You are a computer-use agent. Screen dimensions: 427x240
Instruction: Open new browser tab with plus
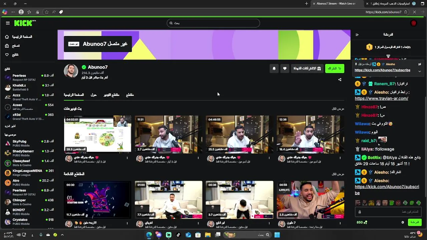click(x=307, y=4)
